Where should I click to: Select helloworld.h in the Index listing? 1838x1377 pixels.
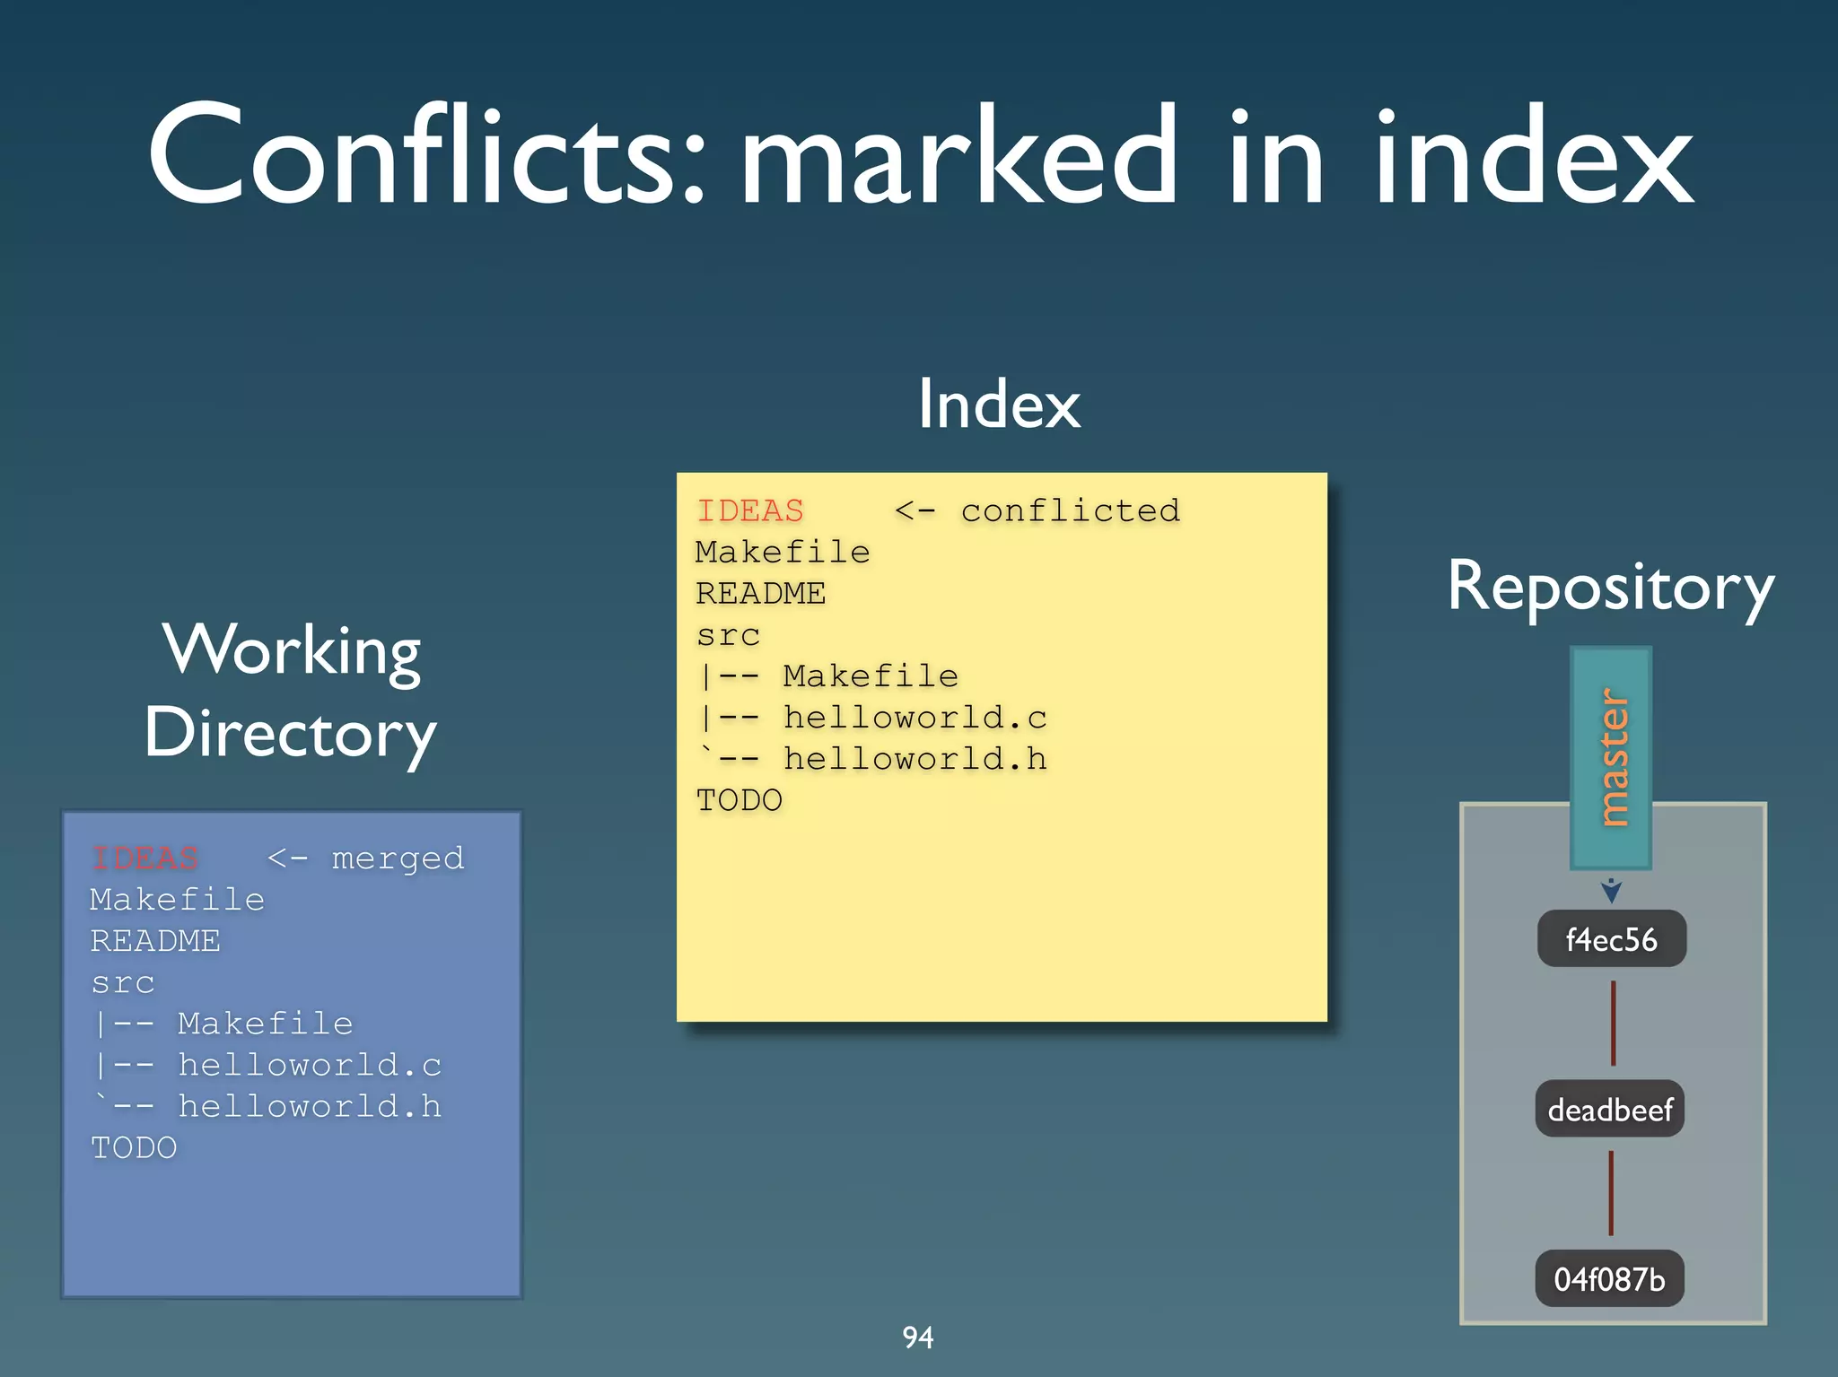point(915,759)
